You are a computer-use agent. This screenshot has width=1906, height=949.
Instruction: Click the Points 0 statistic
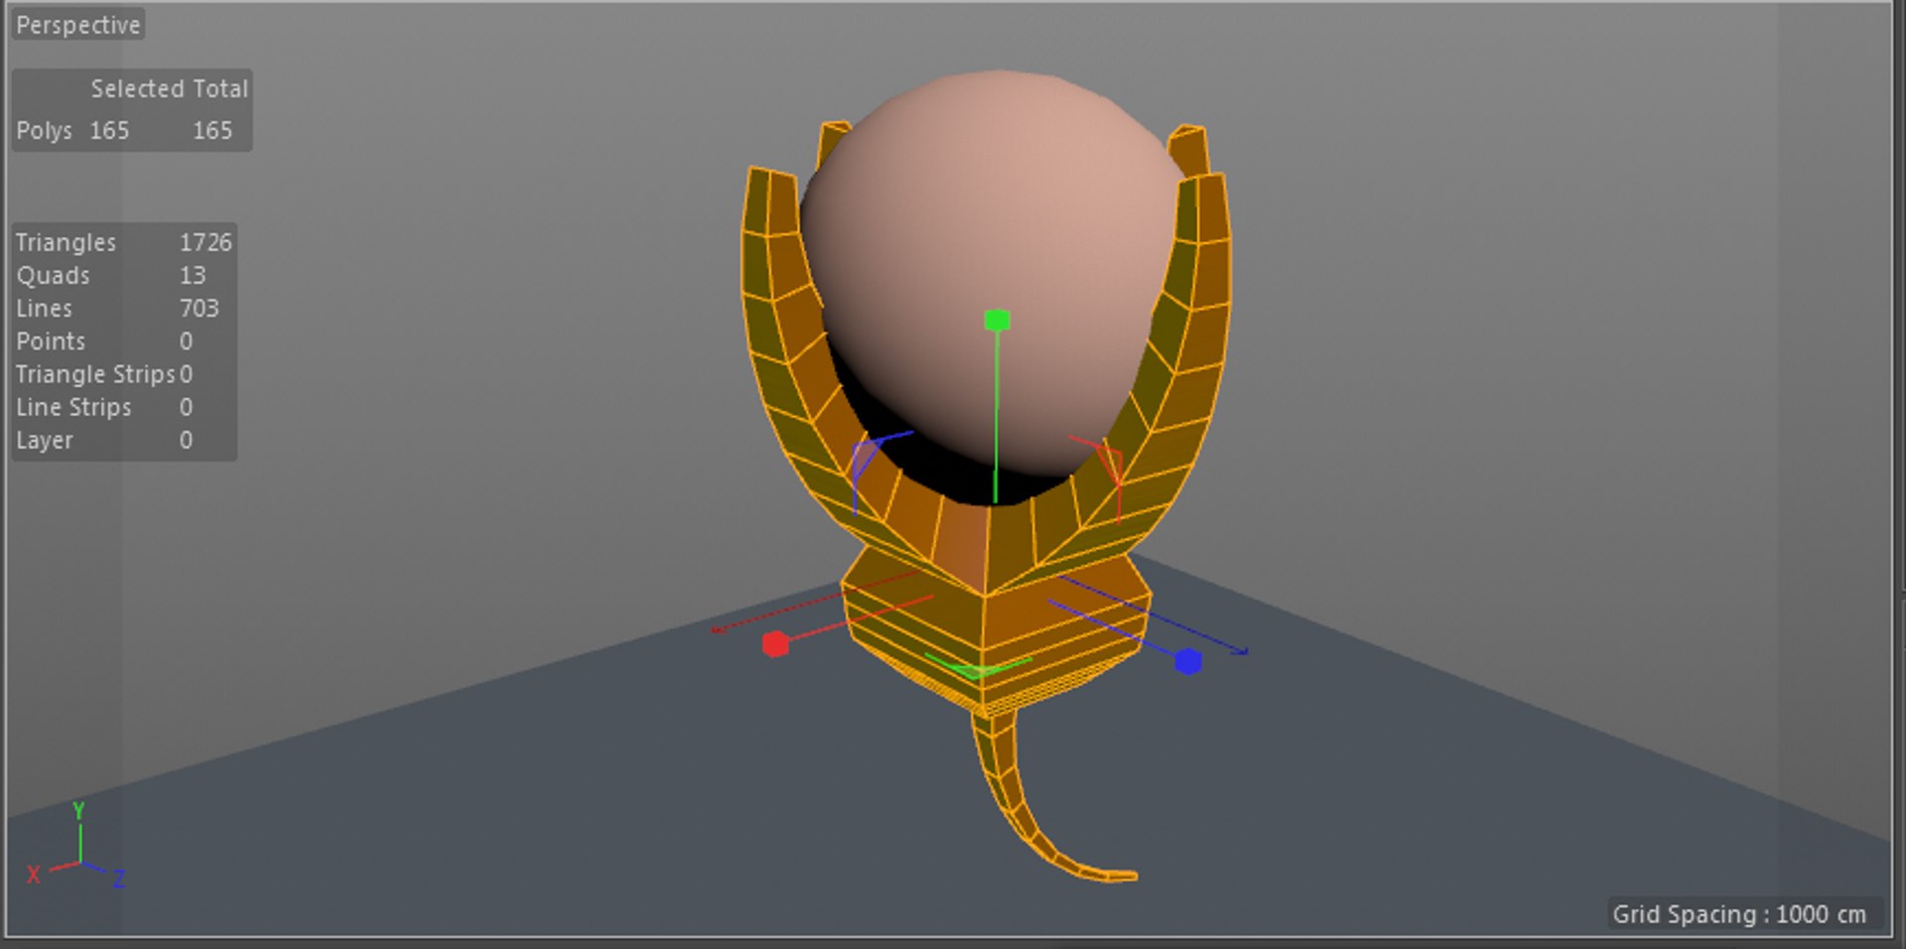point(104,340)
